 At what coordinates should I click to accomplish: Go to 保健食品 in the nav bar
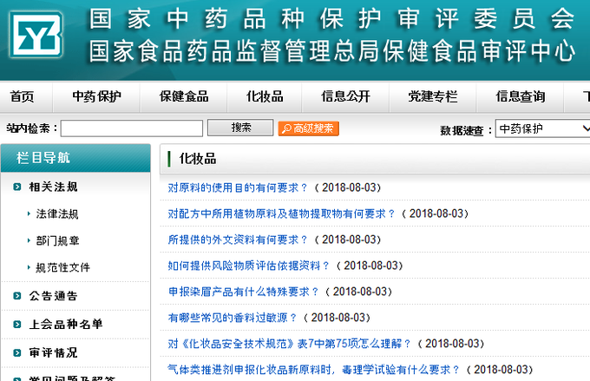tap(184, 96)
